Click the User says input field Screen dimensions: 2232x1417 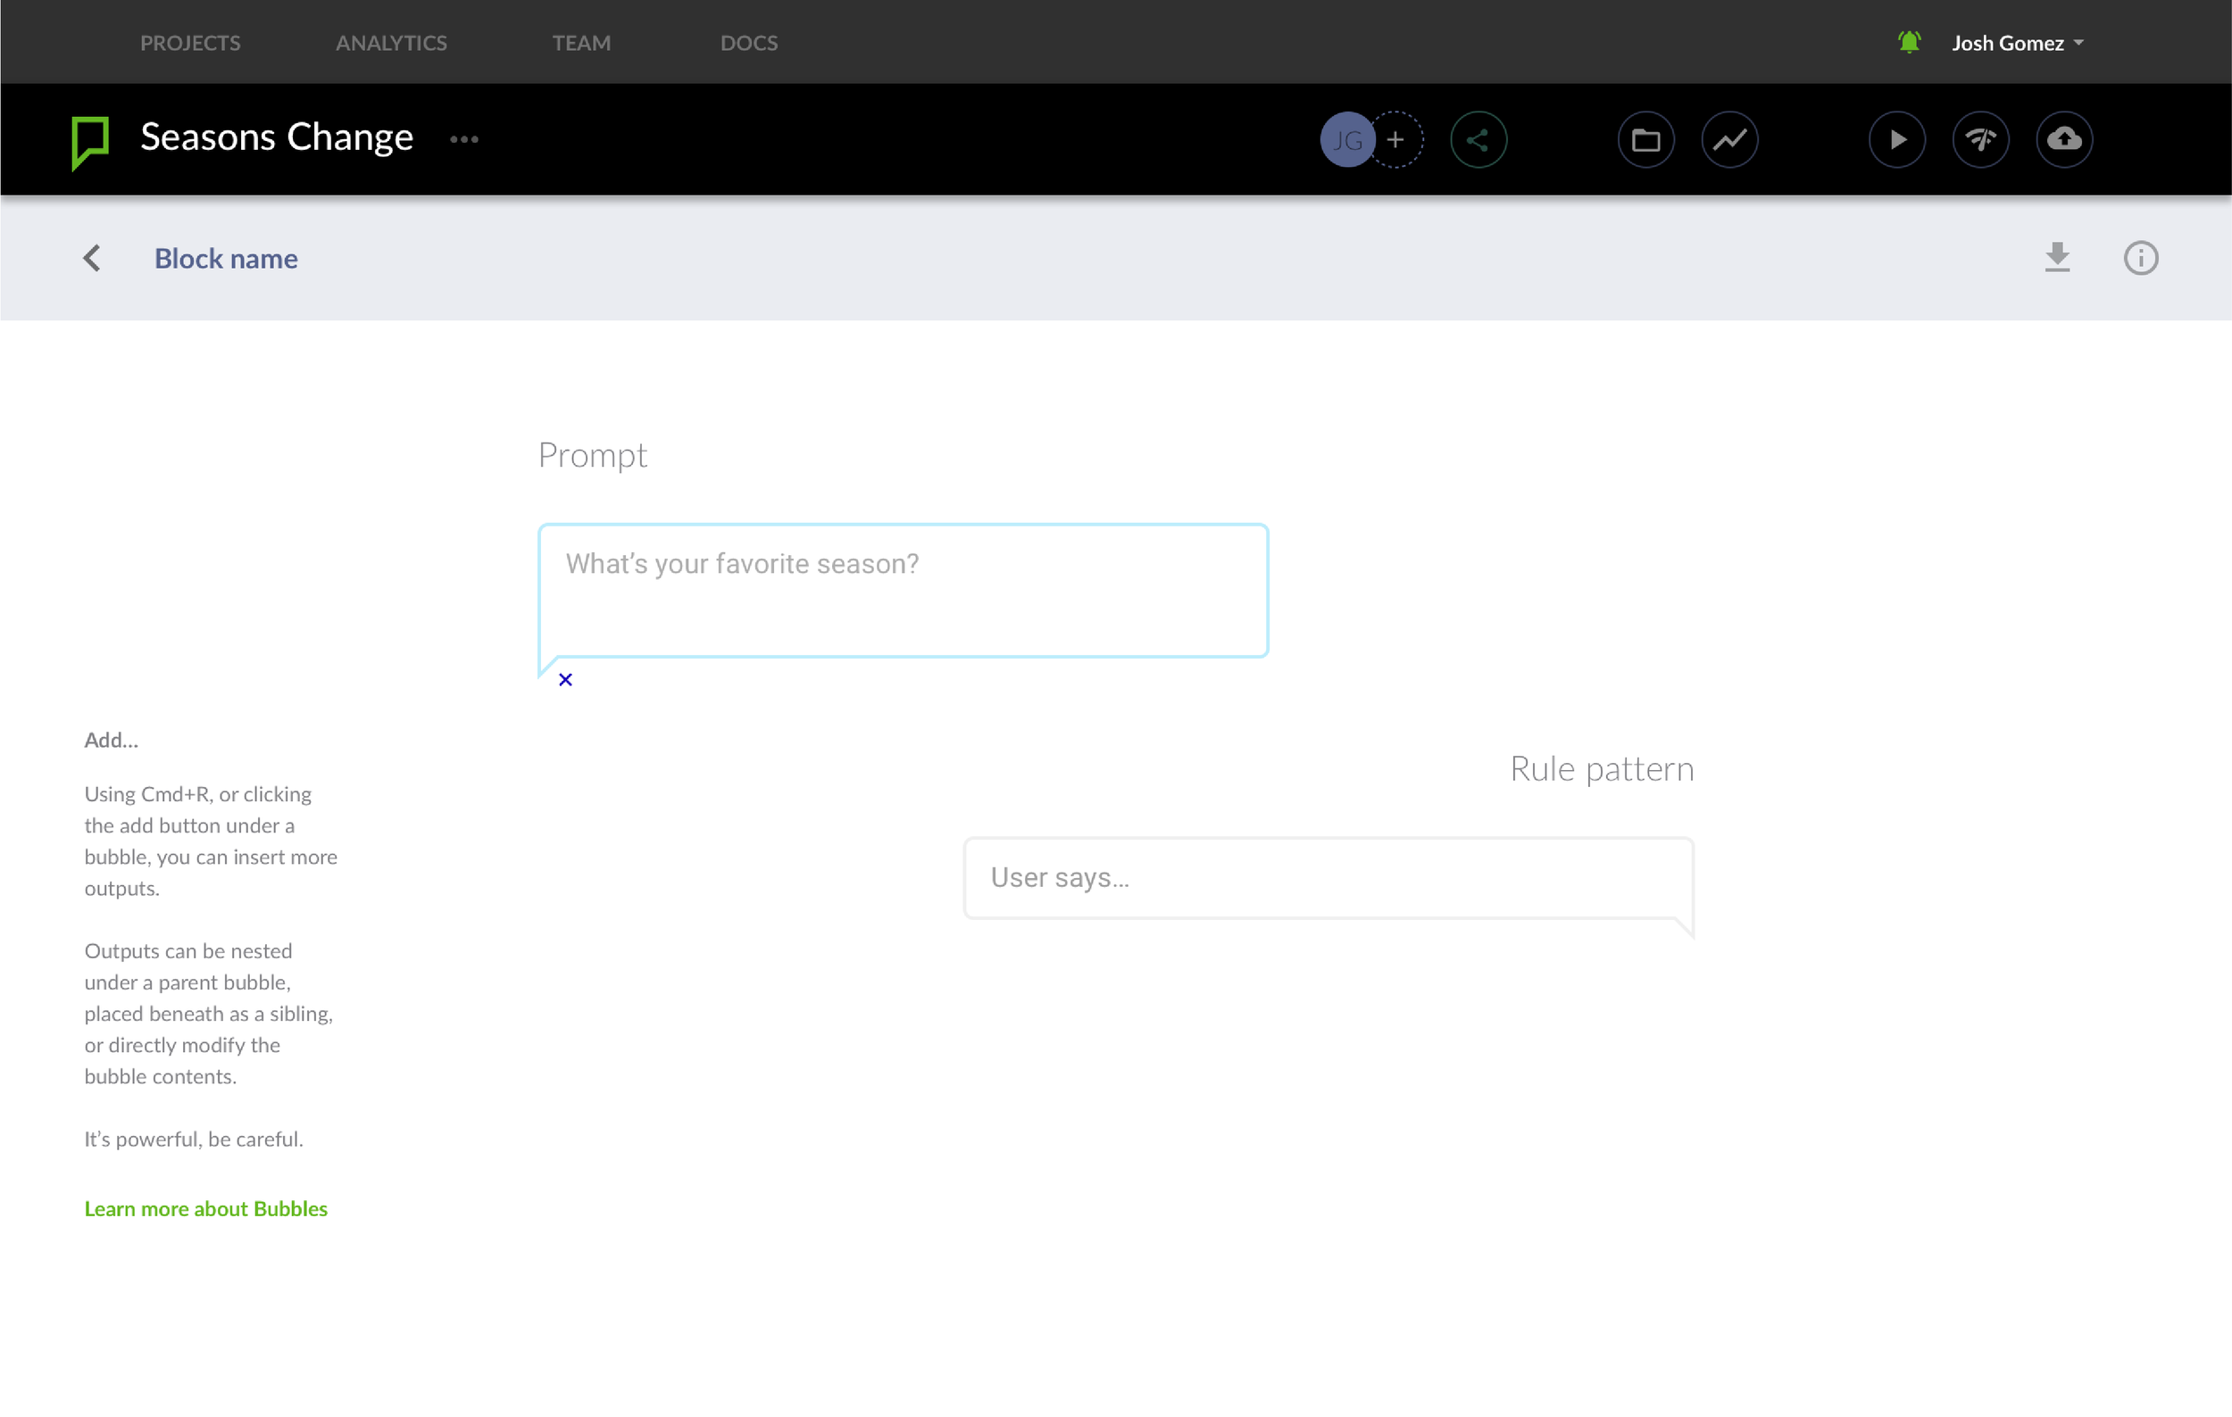pos(1328,877)
